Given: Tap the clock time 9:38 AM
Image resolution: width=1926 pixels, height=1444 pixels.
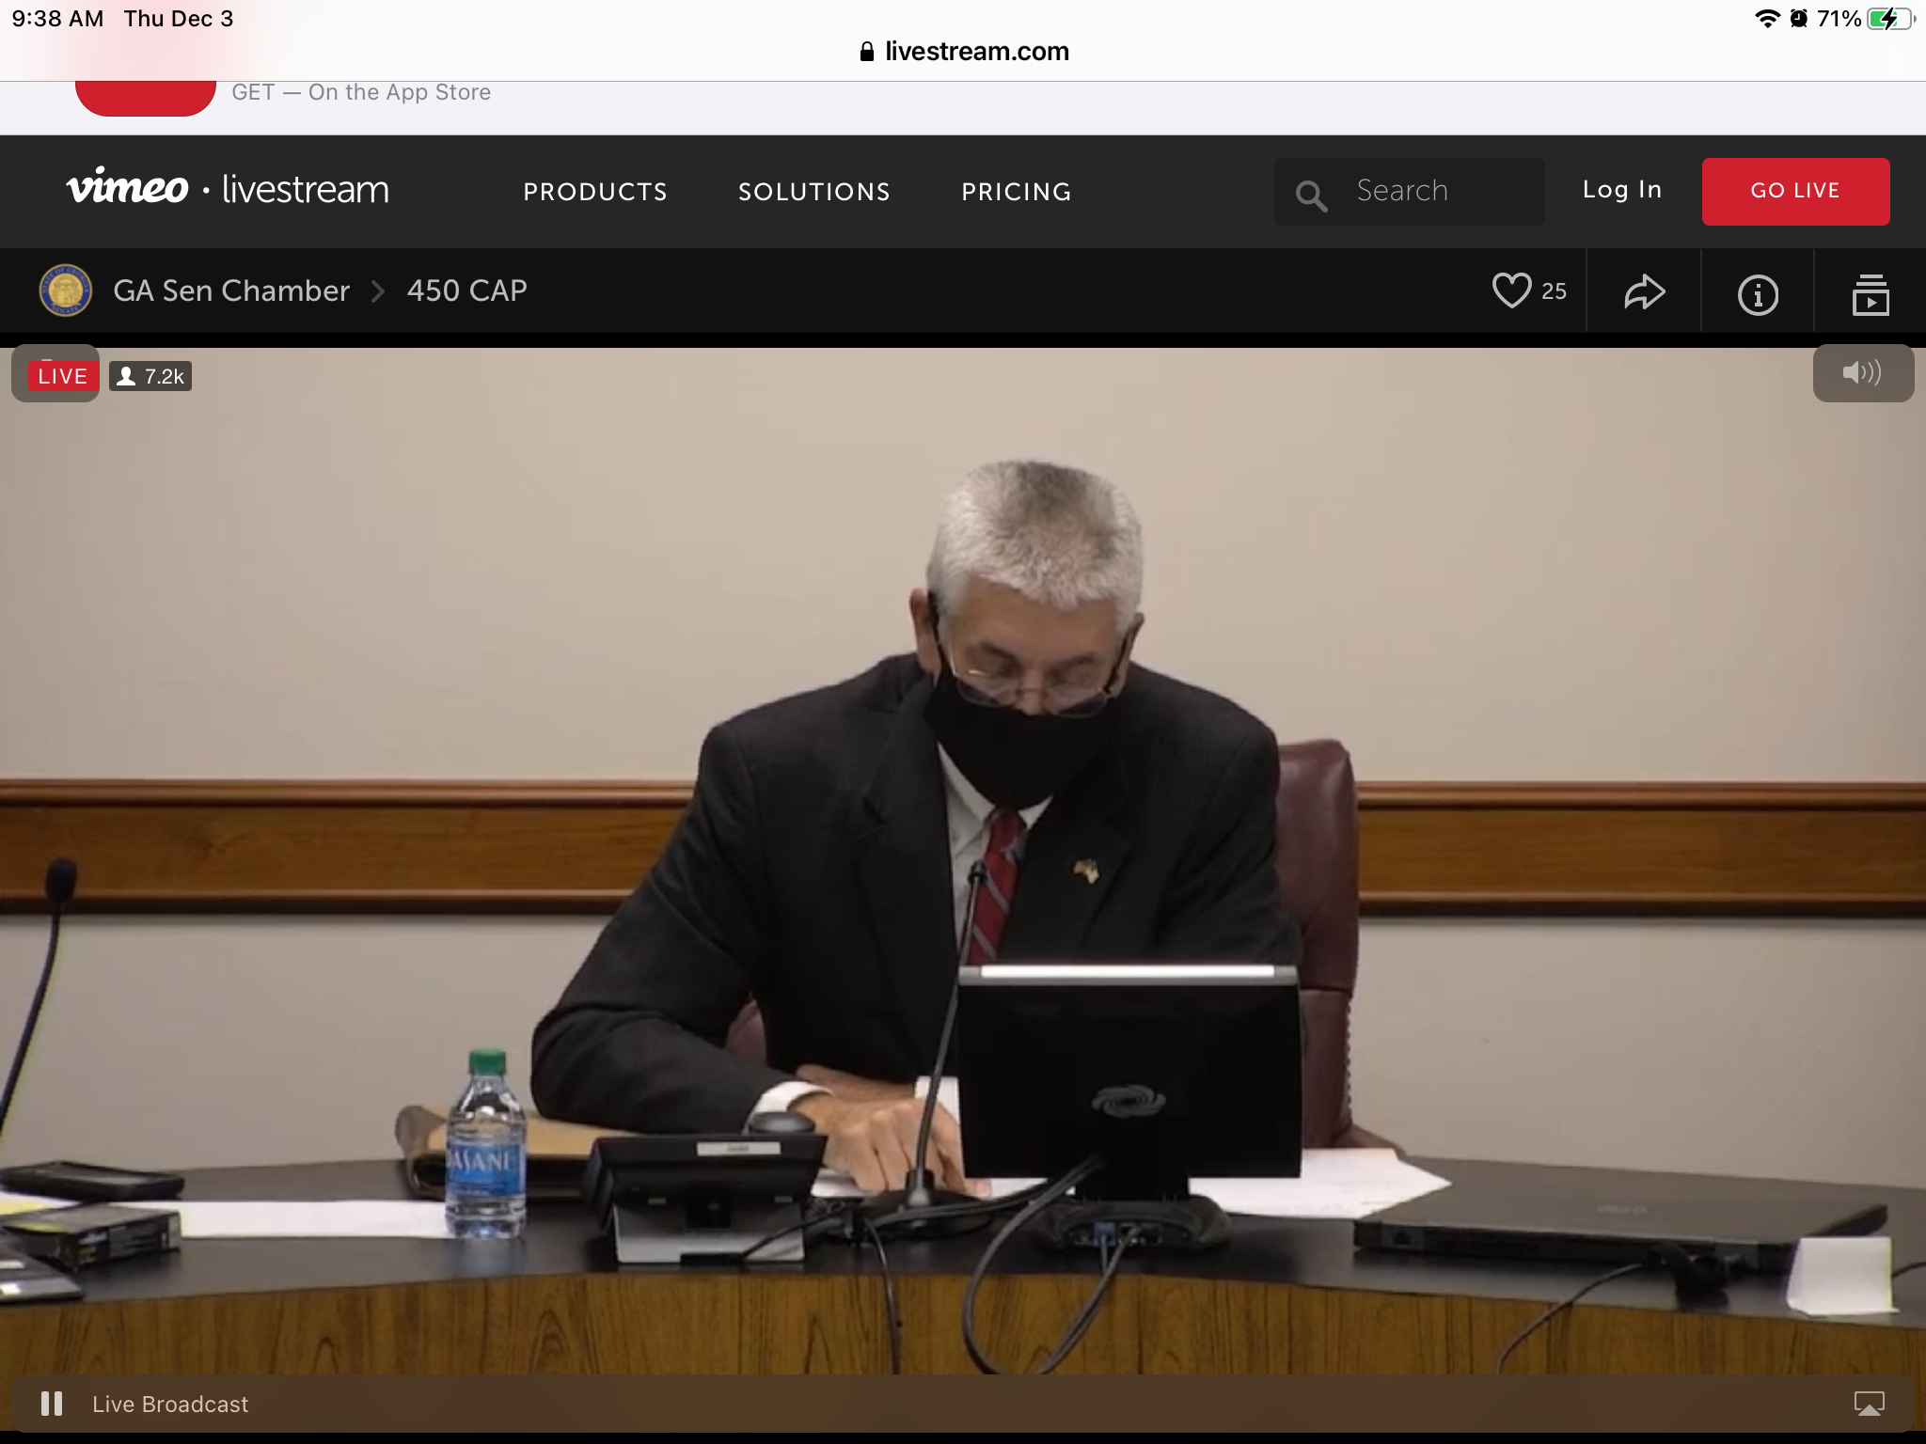Looking at the screenshot, I should click(57, 19).
